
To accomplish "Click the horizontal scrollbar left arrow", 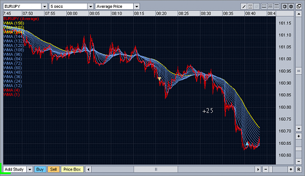I will 88,169.
